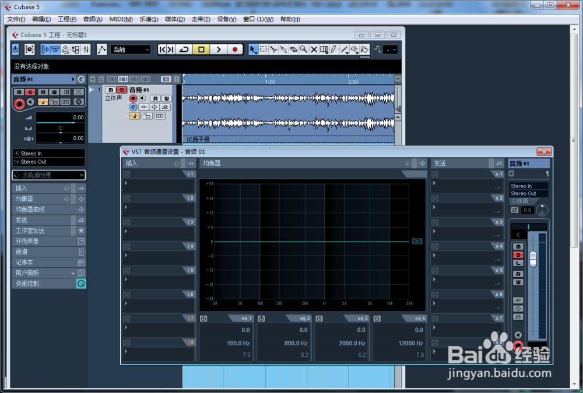
Task: Close the VST 音频通道设置 window
Action: (x=544, y=151)
